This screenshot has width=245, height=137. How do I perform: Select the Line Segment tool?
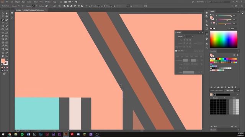point(7,23)
